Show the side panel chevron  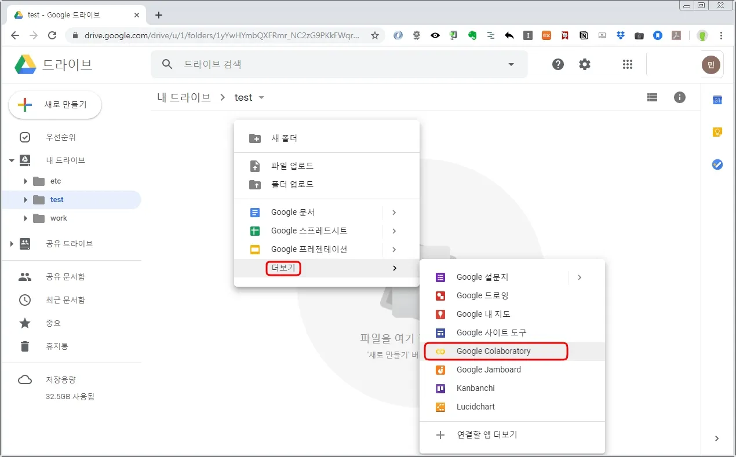[x=717, y=438]
